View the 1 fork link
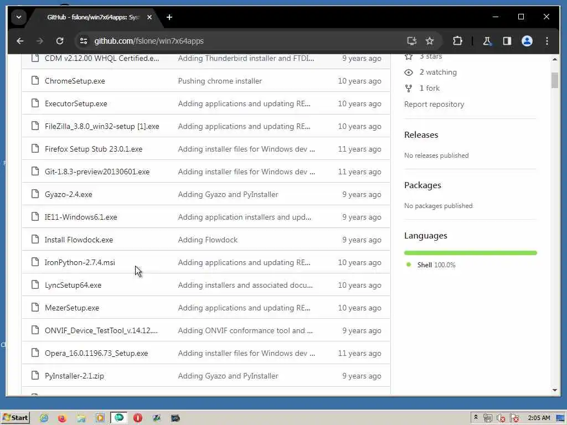The height and width of the screenshot is (425, 567). click(422, 88)
